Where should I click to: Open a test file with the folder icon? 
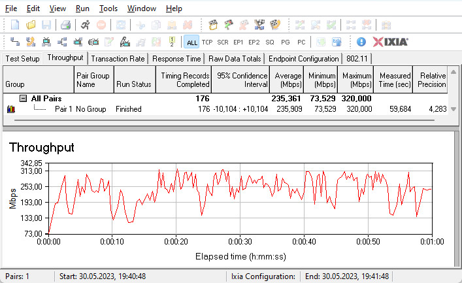(x=31, y=25)
